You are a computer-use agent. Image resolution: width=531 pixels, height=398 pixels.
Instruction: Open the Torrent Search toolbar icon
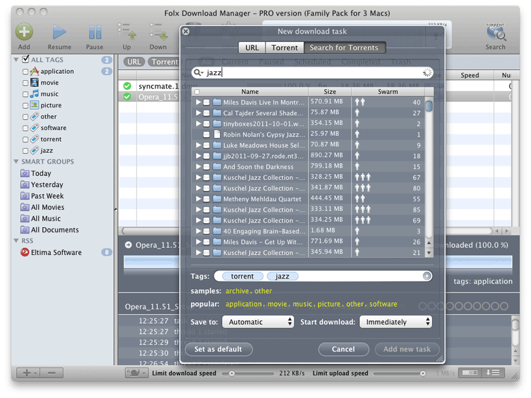495,32
